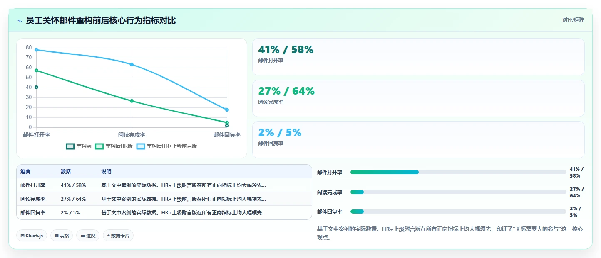This screenshot has width=601, height=258.
Task: Click the 阅读完成率 progress bar
Action: pos(458,192)
